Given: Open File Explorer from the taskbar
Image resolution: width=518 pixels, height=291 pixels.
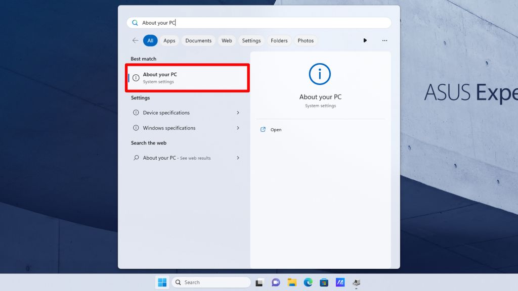Looking at the screenshot, I should click(291, 282).
